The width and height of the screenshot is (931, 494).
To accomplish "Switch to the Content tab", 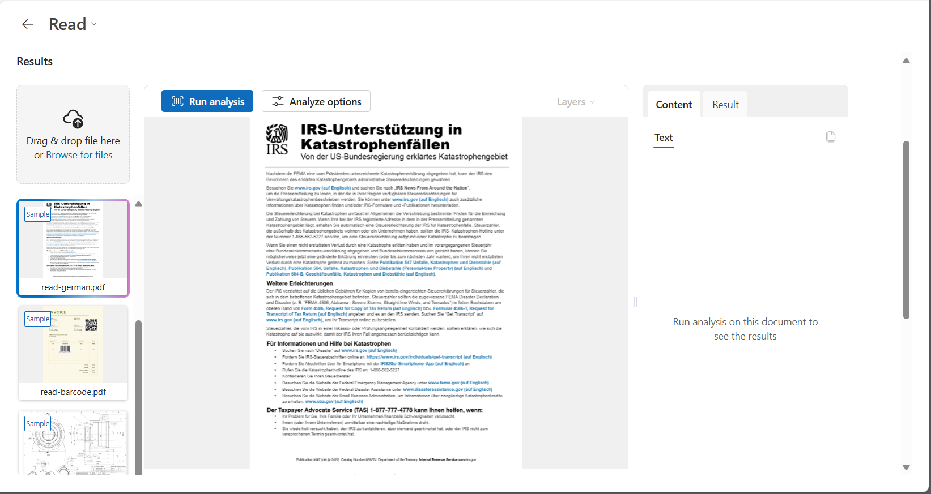I will pos(674,105).
